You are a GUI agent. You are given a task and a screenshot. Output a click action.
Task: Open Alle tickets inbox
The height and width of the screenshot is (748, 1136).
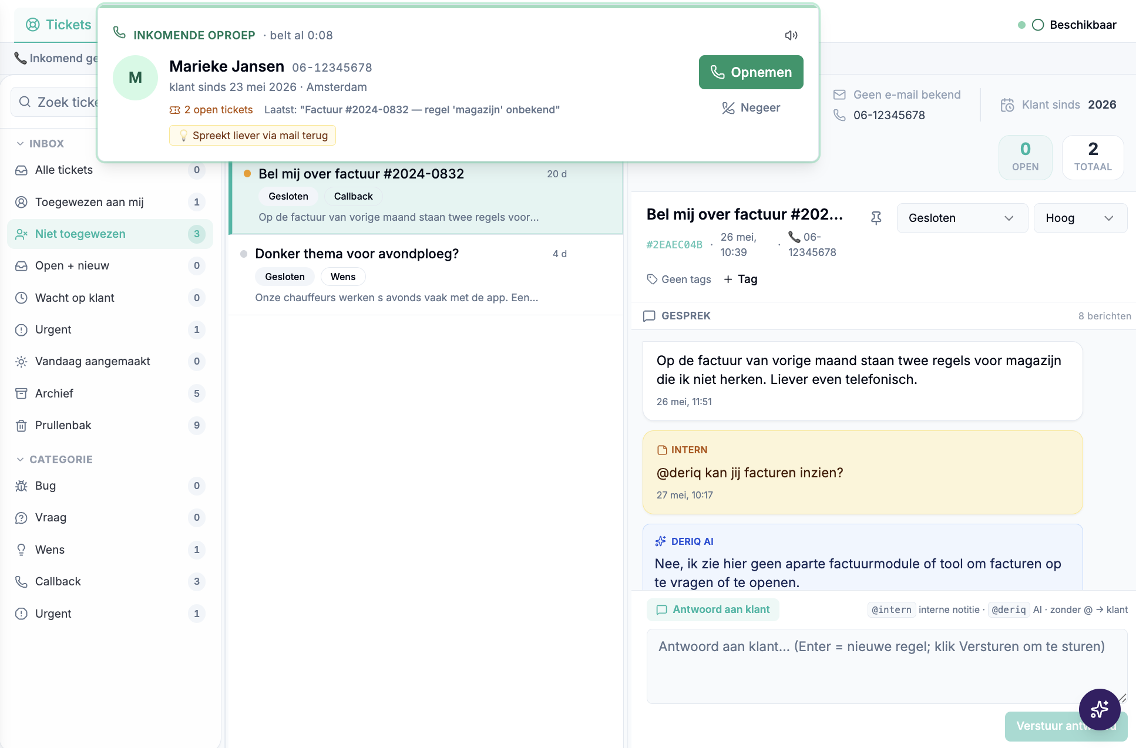110,170
